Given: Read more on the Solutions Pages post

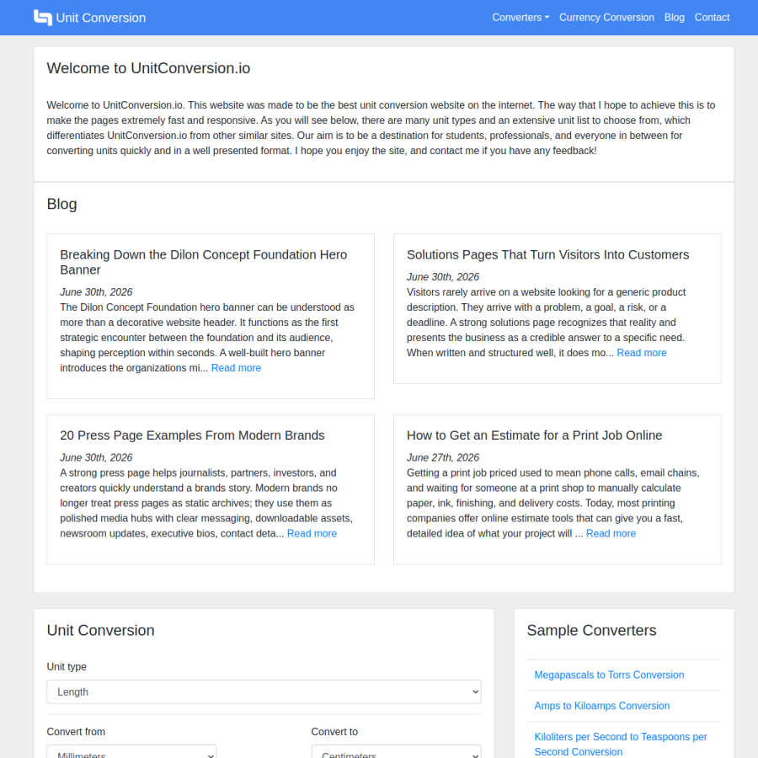Looking at the screenshot, I should point(642,353).
